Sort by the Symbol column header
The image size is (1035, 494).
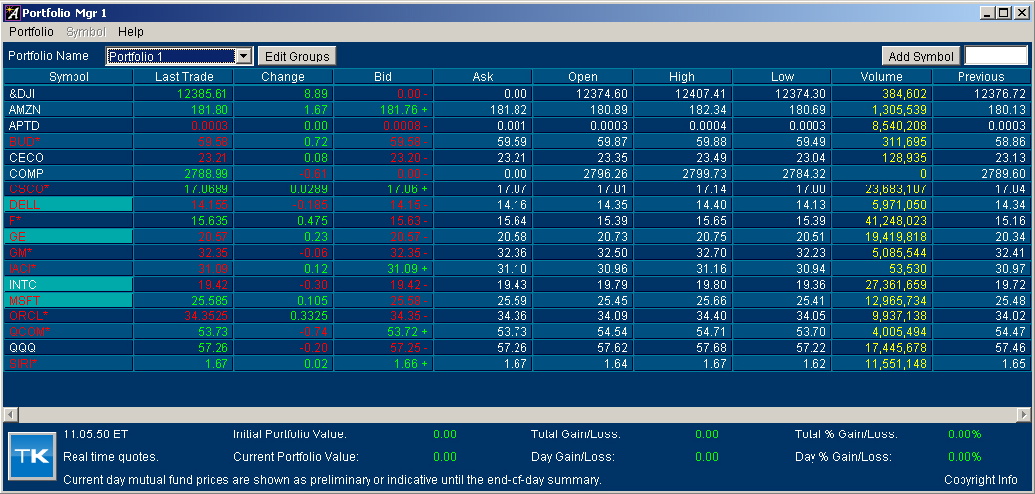69,77
